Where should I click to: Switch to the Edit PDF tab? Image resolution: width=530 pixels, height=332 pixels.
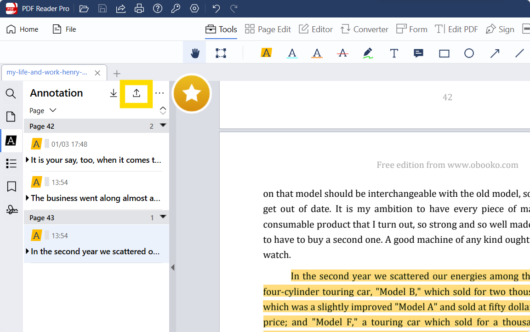(456, 29)
